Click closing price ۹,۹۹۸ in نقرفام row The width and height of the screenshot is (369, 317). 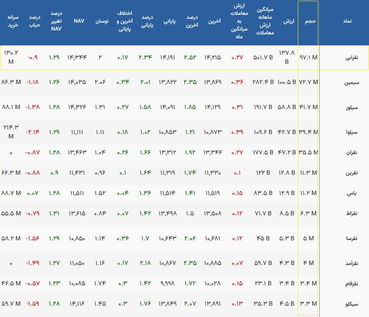[168, 283]
